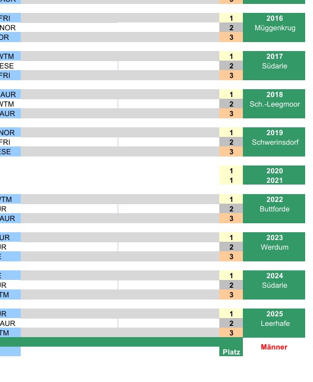The height and width of the screenshot is (382, 313).
Task: Click rank 1 cell for 2016
Action: pos(231,18)
